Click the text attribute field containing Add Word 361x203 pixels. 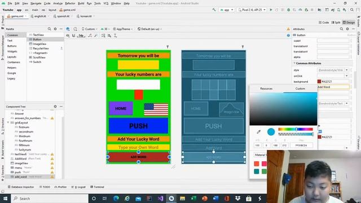333,87
